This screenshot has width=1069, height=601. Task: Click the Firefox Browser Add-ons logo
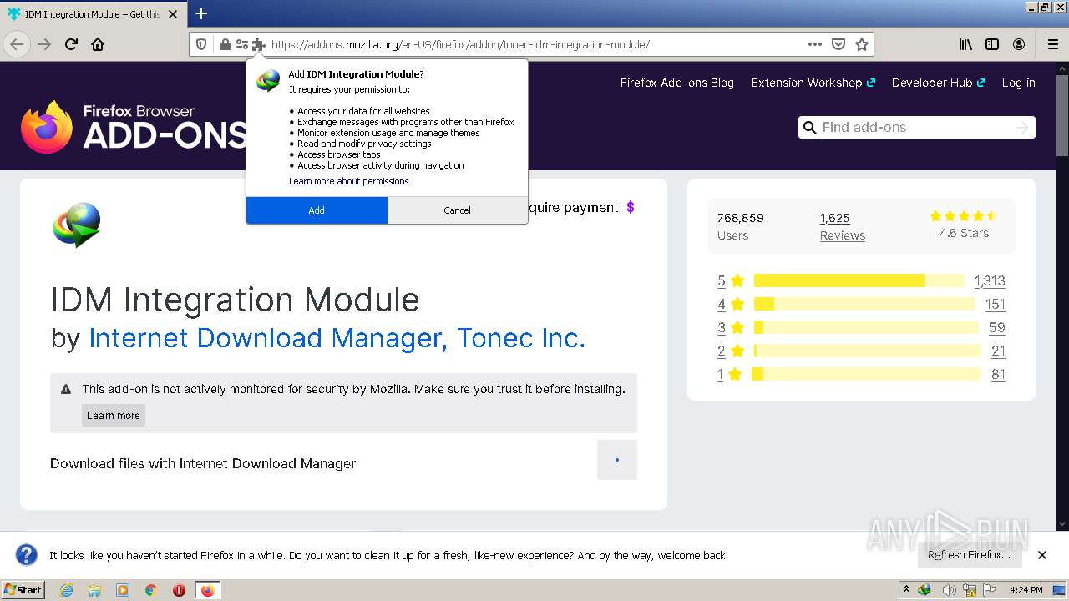pos(134,127)
